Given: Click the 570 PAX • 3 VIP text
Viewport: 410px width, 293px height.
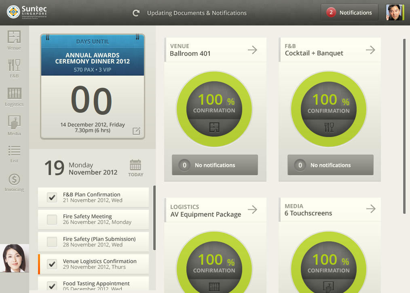Looking at the screenshot, I should 93,70.
